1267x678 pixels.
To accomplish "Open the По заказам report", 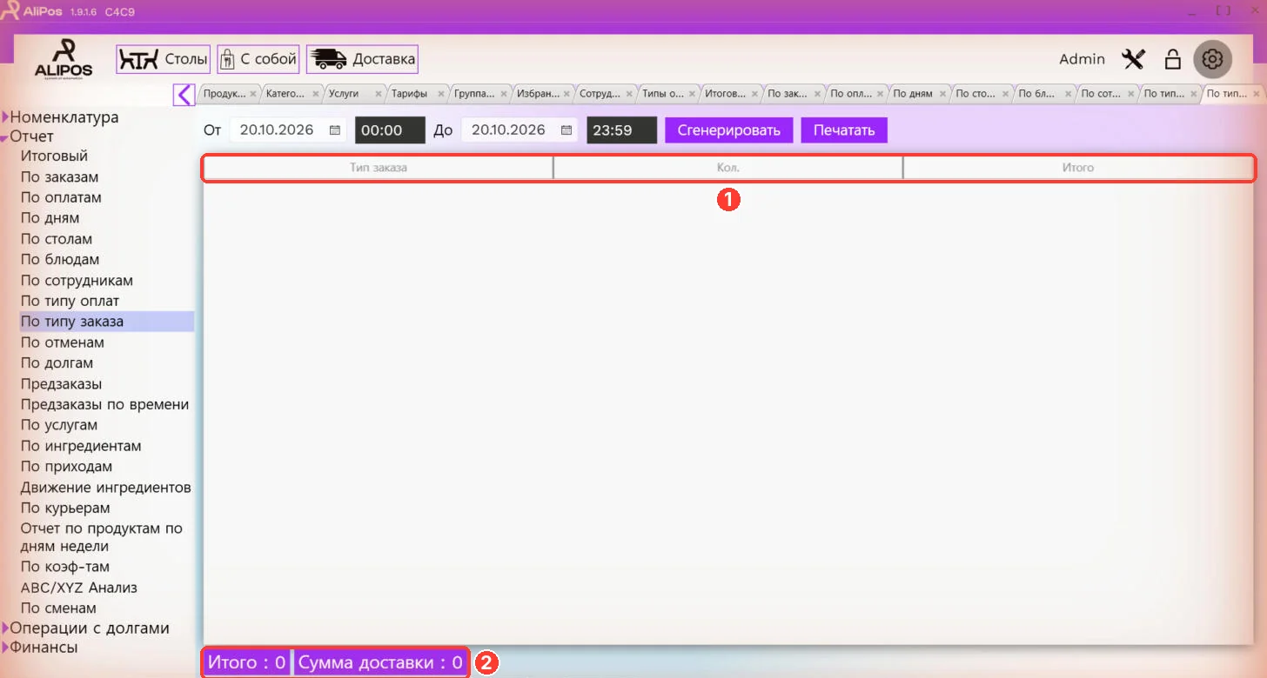I will [x=59, y=177].
